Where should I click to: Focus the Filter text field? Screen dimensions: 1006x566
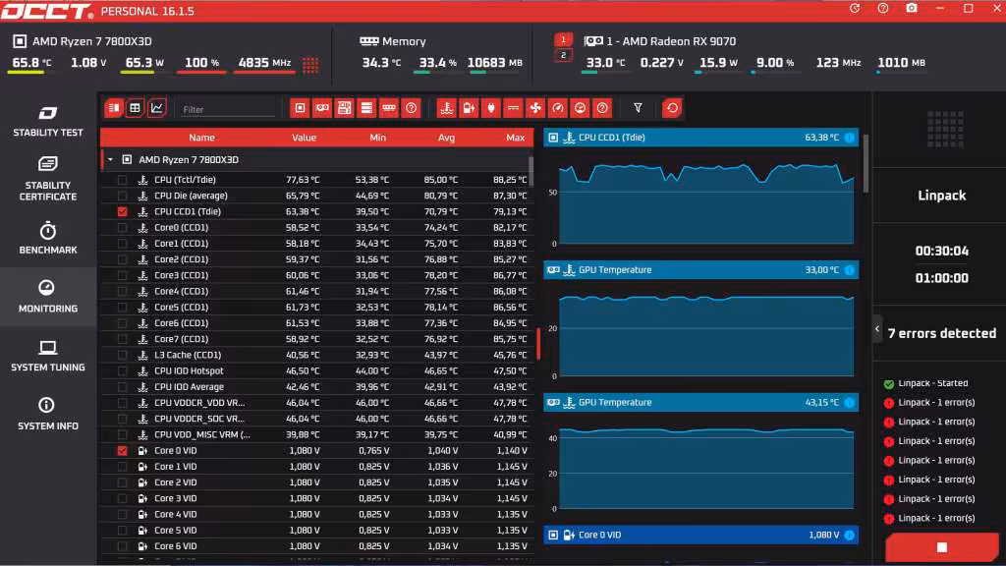[x=228, y=110]
